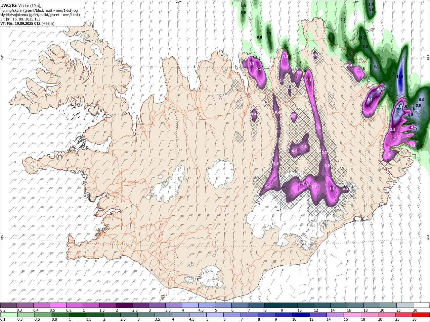The height and width of the screenshot is (322, 430).
Task: Click the '9.9' precipitation value on the map
Action: click(399, 106)
